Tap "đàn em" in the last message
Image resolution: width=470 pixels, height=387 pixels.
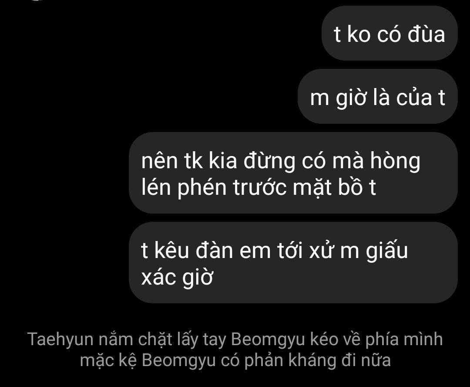233,251
